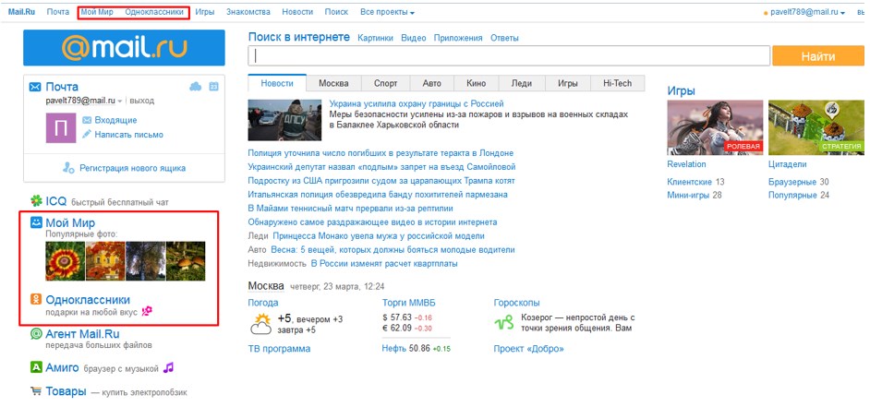Click the pencil icon beside Написать письмо
Viewport: 870px width, 407px height.
87,134
